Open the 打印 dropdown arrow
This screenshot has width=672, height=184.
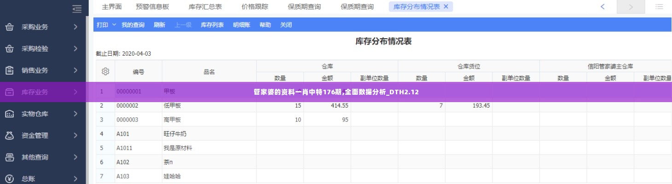[x=114, y=25]
